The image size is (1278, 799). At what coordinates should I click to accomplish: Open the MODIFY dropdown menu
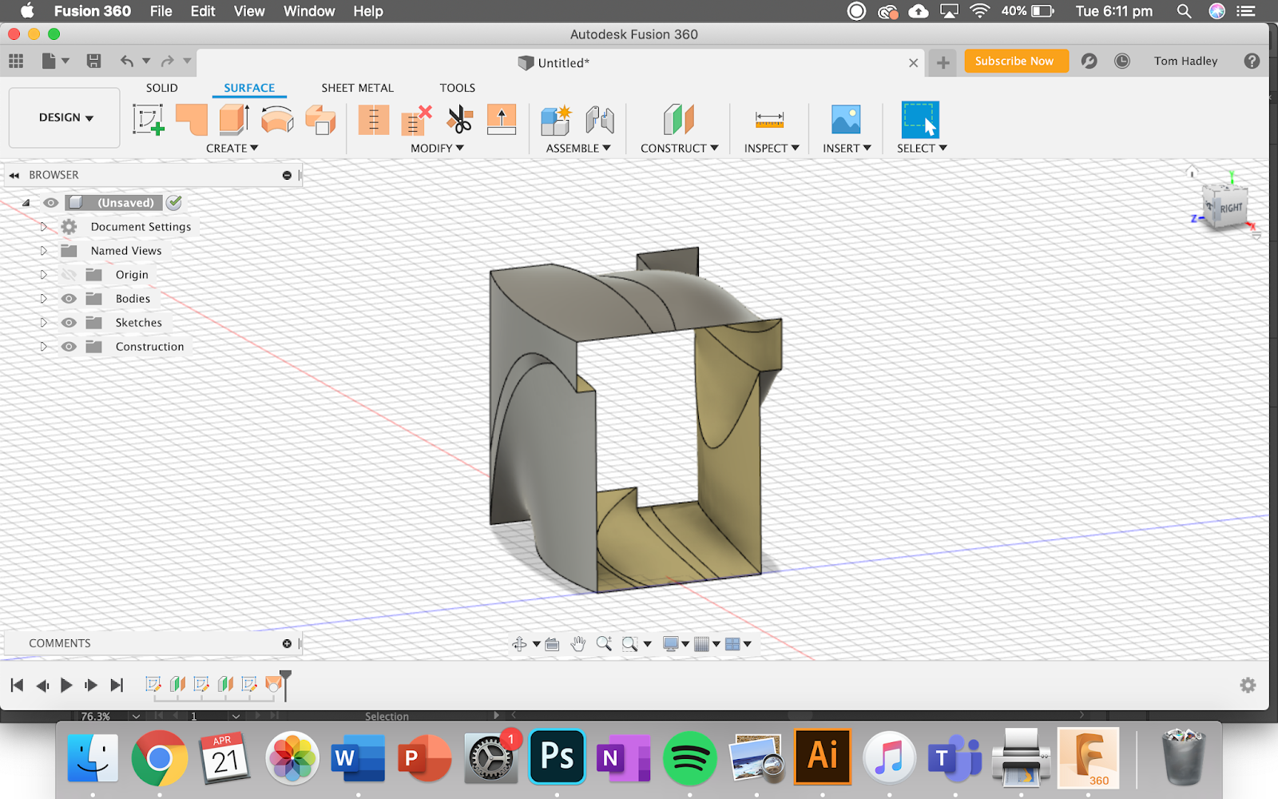pyautogui.click(x=437, y=149)
